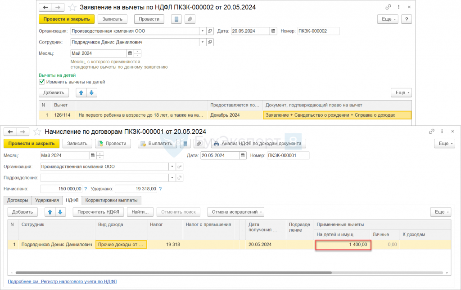The image size is (461, 290).
Task: Open attached files paperclip in Заявление toolbar
Action: click(x=190, y=19)
